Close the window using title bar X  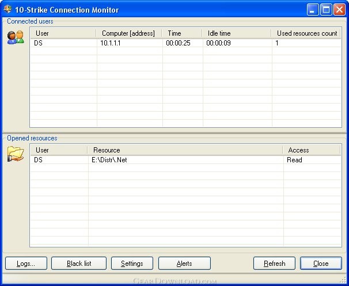(x=339, y=10)
